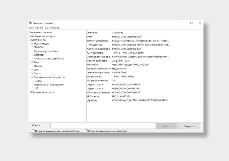Select the Разрядов/пиксель row

pyautogui.click(x=128, y=80)
